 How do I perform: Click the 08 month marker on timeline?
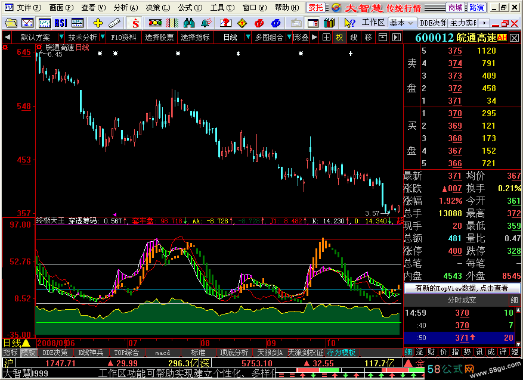point(205,343)
